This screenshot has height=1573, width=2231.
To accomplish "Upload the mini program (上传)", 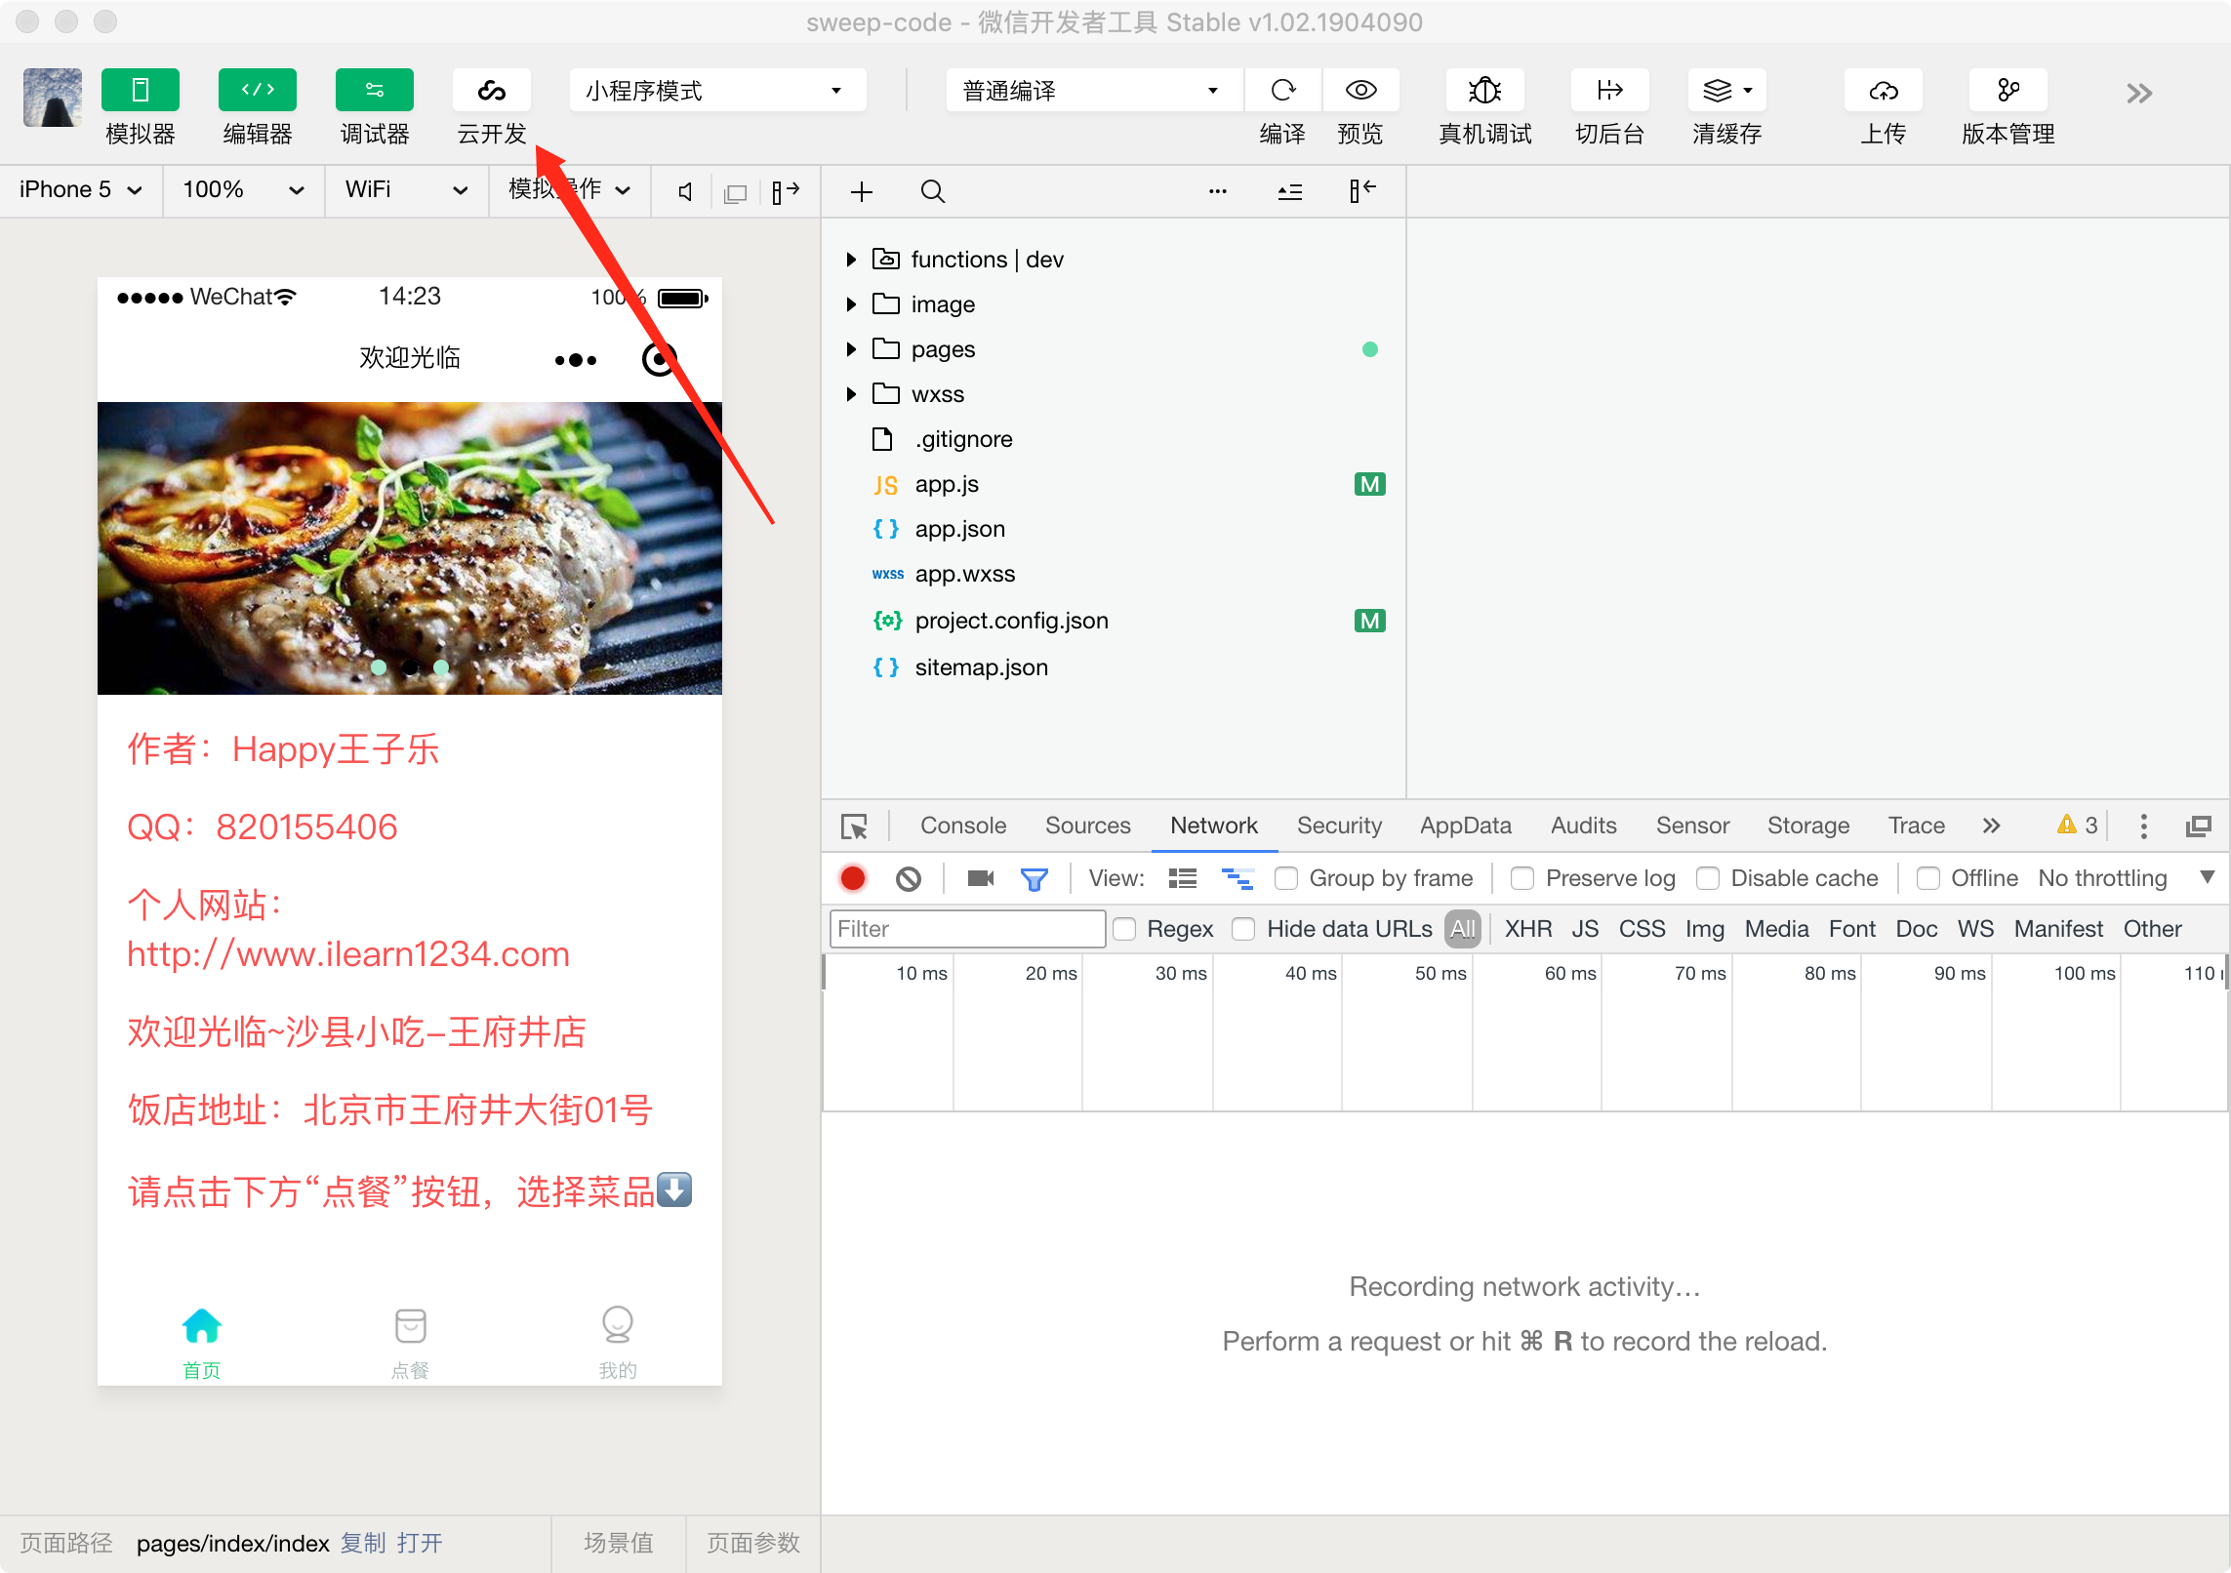I will point(1883,91).
